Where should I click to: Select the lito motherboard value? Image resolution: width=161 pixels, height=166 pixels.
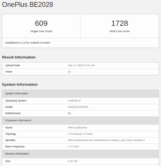click(69, 113)
